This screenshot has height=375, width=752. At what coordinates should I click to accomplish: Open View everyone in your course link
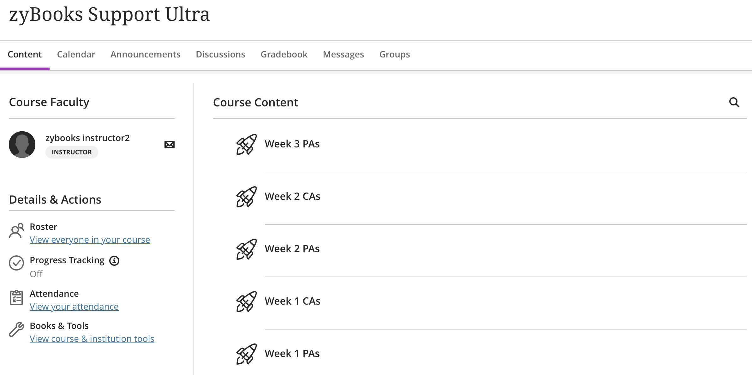90,240
